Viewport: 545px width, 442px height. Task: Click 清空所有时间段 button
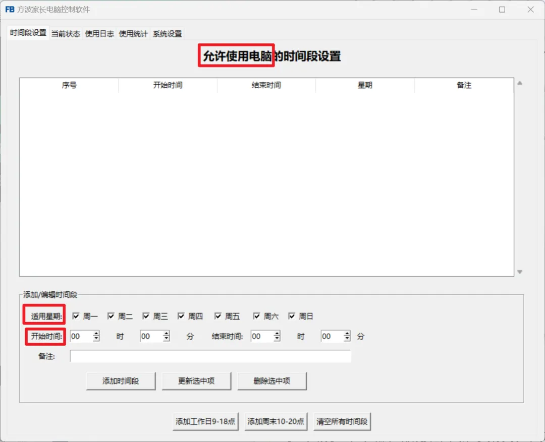(342, 421)
